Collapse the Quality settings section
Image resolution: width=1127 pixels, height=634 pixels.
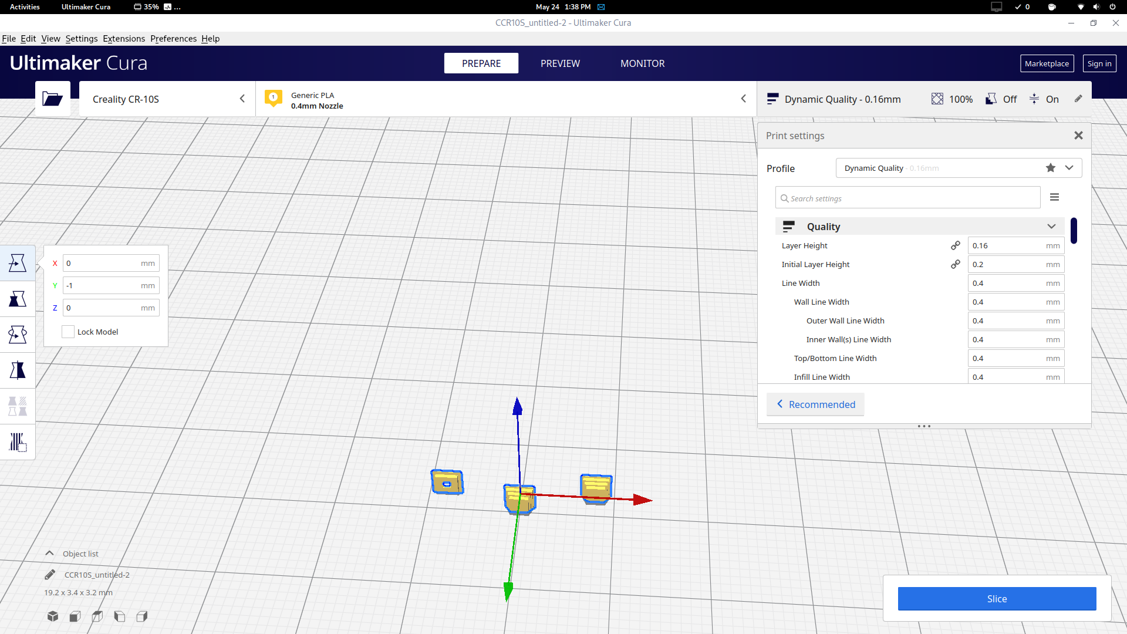(1051, 227)
